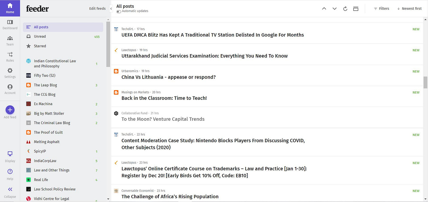Click sidebar scrollbar down arrow
Viewport: 428px width, 202px height.
click(x=108, y=199)
